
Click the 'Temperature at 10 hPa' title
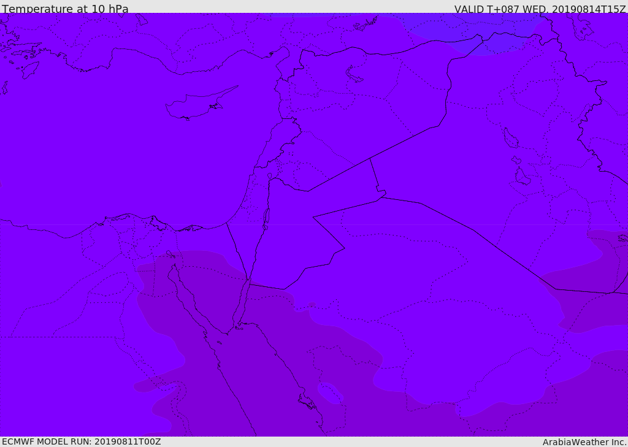(65, 9)
